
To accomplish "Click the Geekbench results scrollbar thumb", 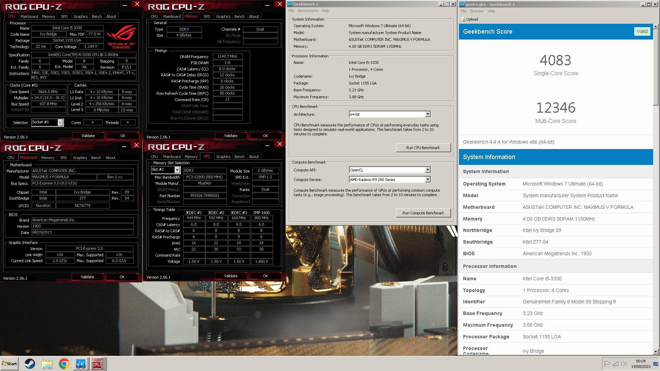I will tap(656, 67).
